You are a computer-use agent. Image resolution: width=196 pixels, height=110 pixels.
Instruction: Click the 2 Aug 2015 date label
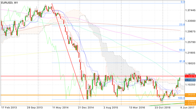point(111,108)
